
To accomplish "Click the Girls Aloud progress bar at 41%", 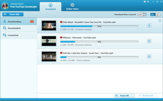I will tap(99, 26).
